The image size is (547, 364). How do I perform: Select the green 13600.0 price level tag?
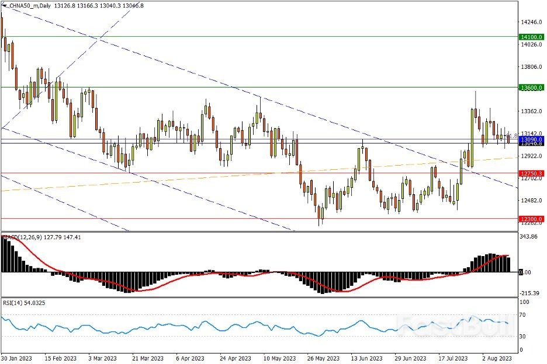click(531, 87)
